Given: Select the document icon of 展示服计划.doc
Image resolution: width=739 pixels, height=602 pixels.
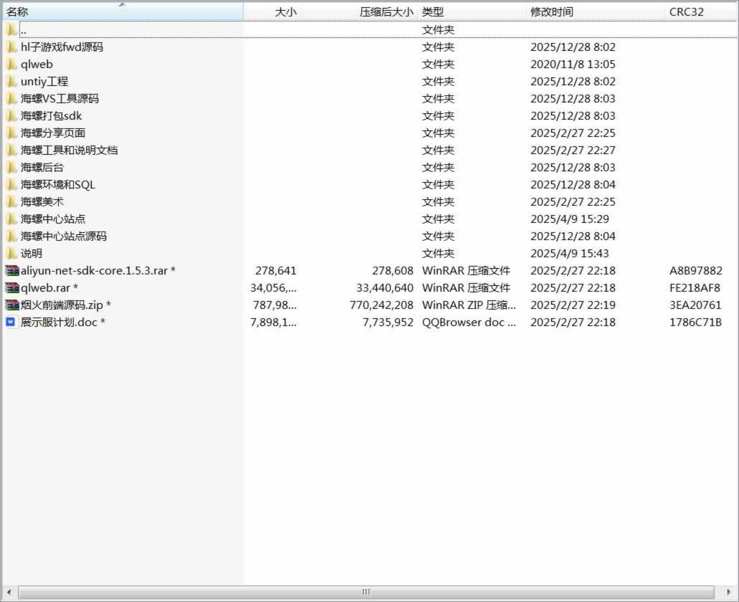Looking at the screenshot, I should (11, 322).
